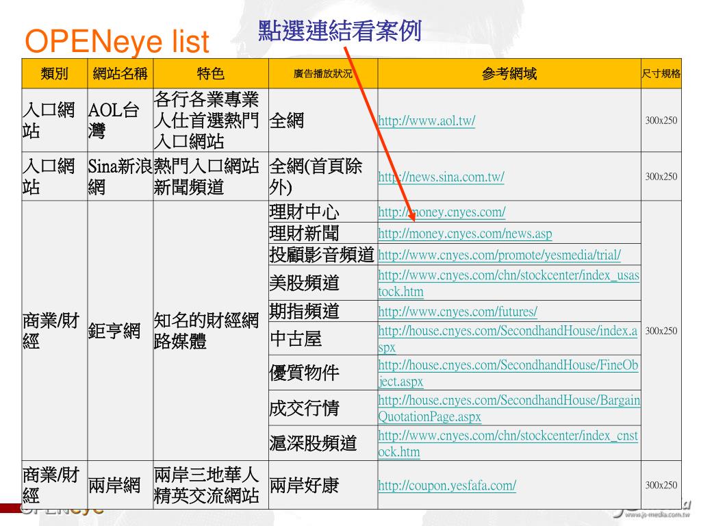Screen dimensions: 701x526
Task: Click the 兩岸三地華人精英交流網站 cell
Action: [x=211, y=486]
